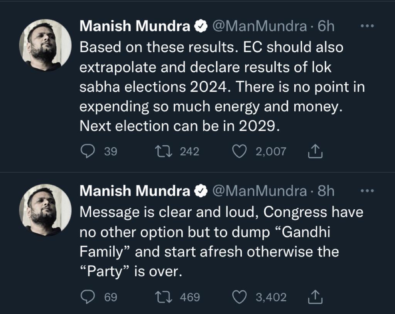The image size is (395, 314).
Task: Reply to the Congress tweet
Action: point(88,297)
